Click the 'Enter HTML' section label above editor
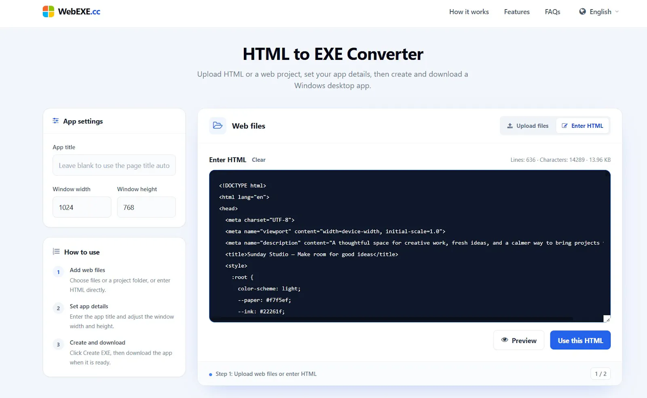647x398 pixels. point(228,160)
